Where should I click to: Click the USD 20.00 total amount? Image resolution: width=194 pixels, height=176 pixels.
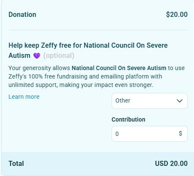click(x=171, y=163)
